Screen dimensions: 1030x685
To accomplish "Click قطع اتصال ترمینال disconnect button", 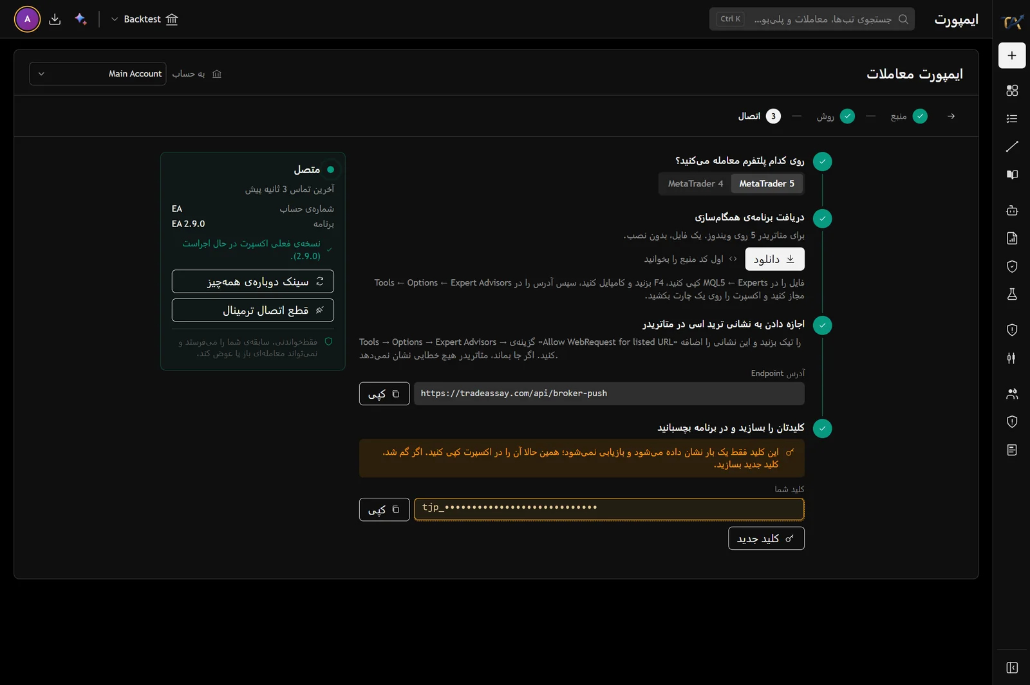I will pyautogui.click(x=252, y=310).
